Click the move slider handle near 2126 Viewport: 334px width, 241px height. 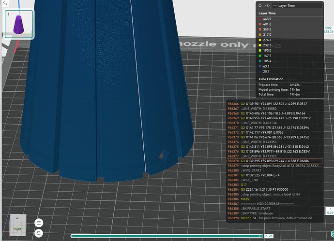click(x=261, y=236)
